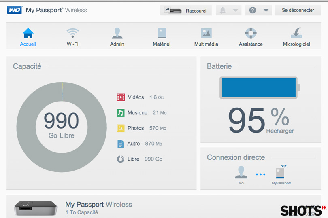
Task: Click the Raccourci drive shortcut icon
Action: pos(173,11)
